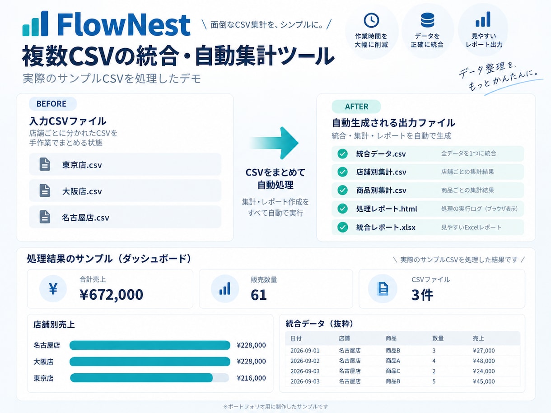Click the ¥24,000 sales cell
Viewport: 551px width, 413px height.
click(484, 371)
